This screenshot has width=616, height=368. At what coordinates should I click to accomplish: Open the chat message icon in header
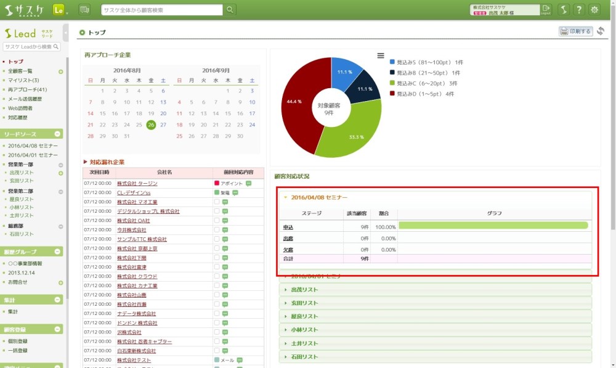point(84,10)
